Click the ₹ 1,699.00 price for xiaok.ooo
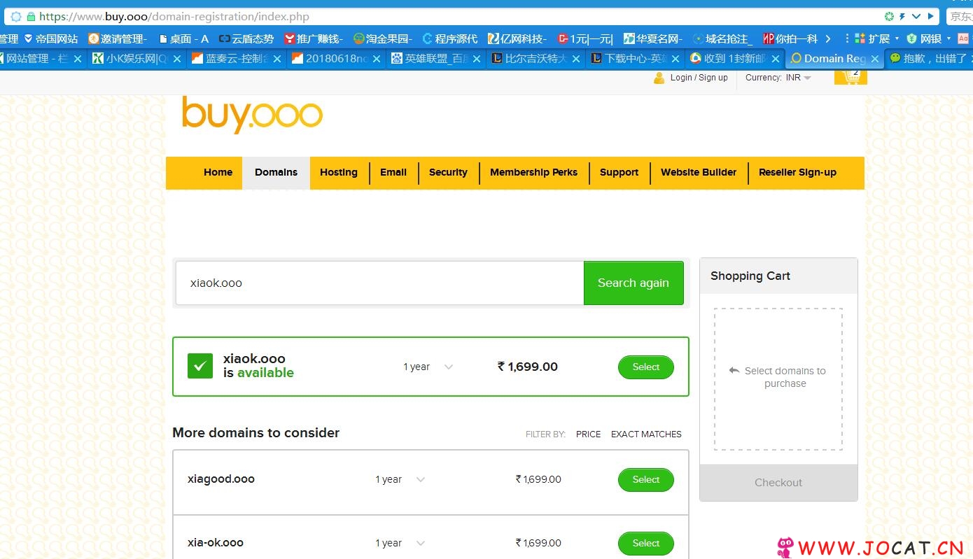Screen dimensions: 973x559 click(x=527, y=367)
